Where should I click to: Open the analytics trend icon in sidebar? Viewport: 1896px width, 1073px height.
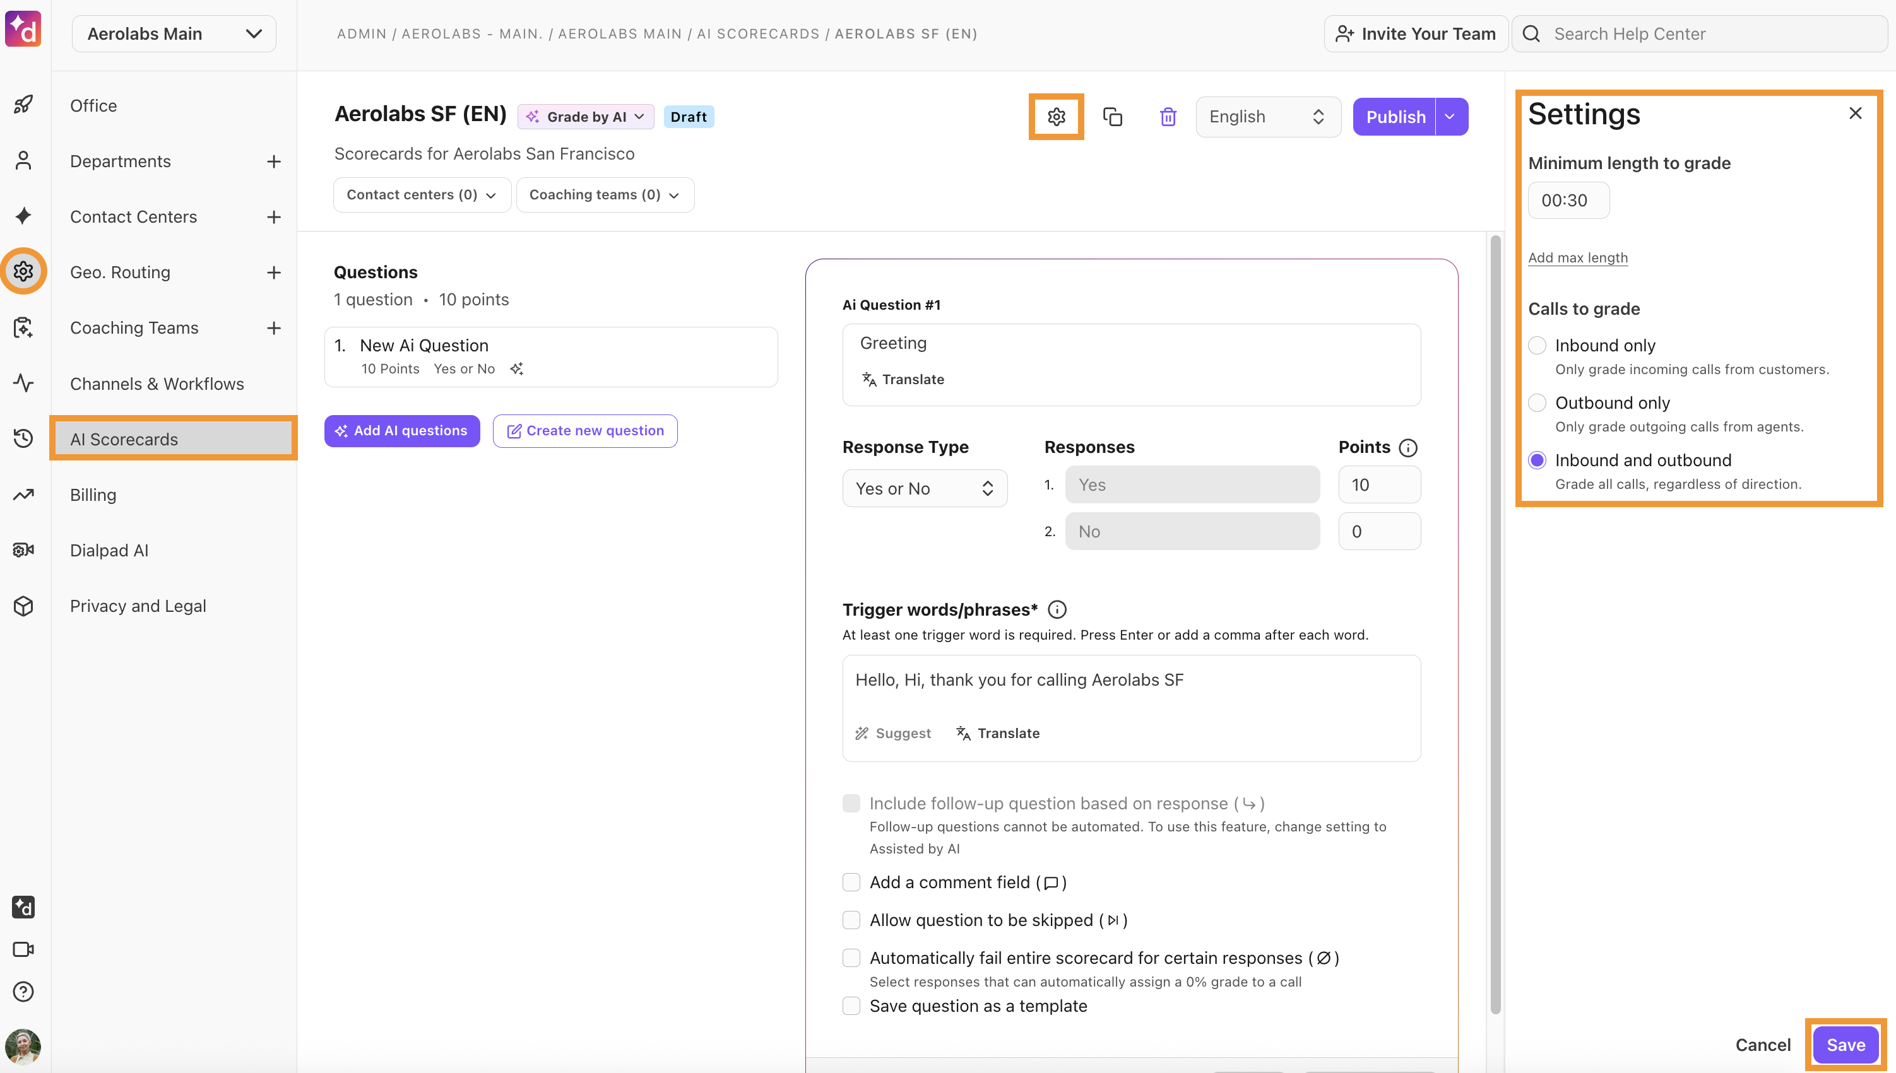point(23,495)
